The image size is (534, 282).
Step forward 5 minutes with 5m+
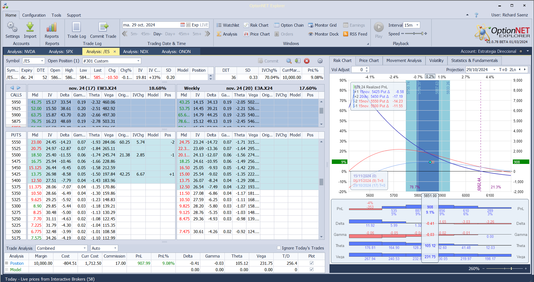(x=197, y=34)
